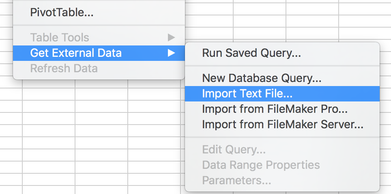Expand the Table Tools submenu arrow

tap(171, 38)
